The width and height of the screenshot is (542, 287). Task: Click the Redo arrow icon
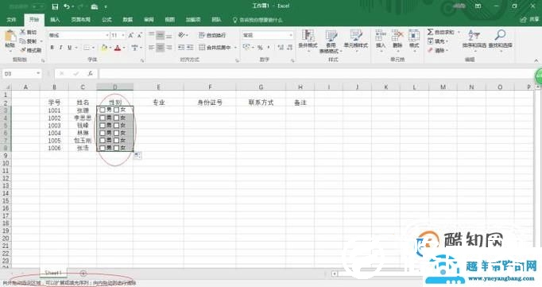coord(80,6)
